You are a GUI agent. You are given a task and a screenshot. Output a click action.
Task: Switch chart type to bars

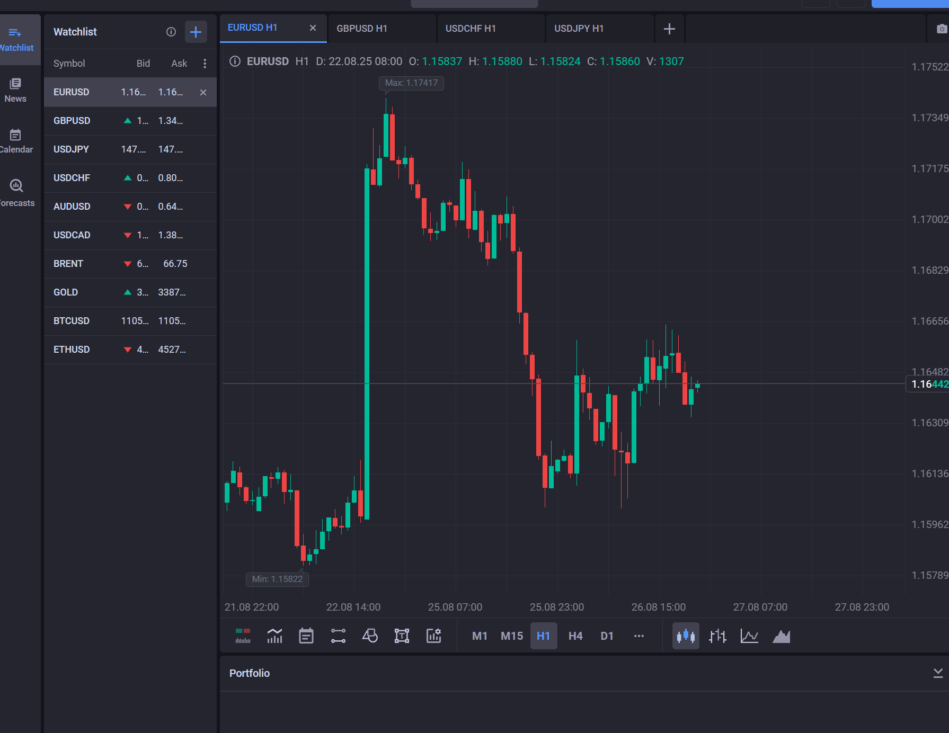717,636
